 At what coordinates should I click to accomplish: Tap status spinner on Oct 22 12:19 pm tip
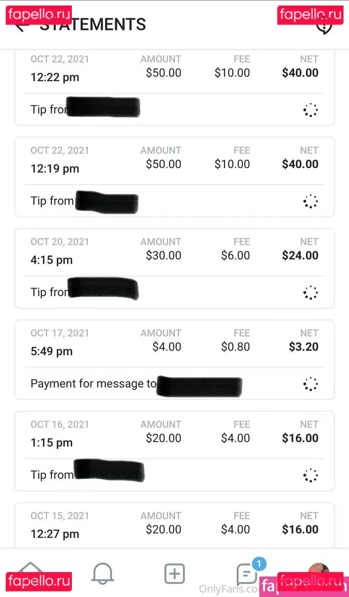pos(311,201)
